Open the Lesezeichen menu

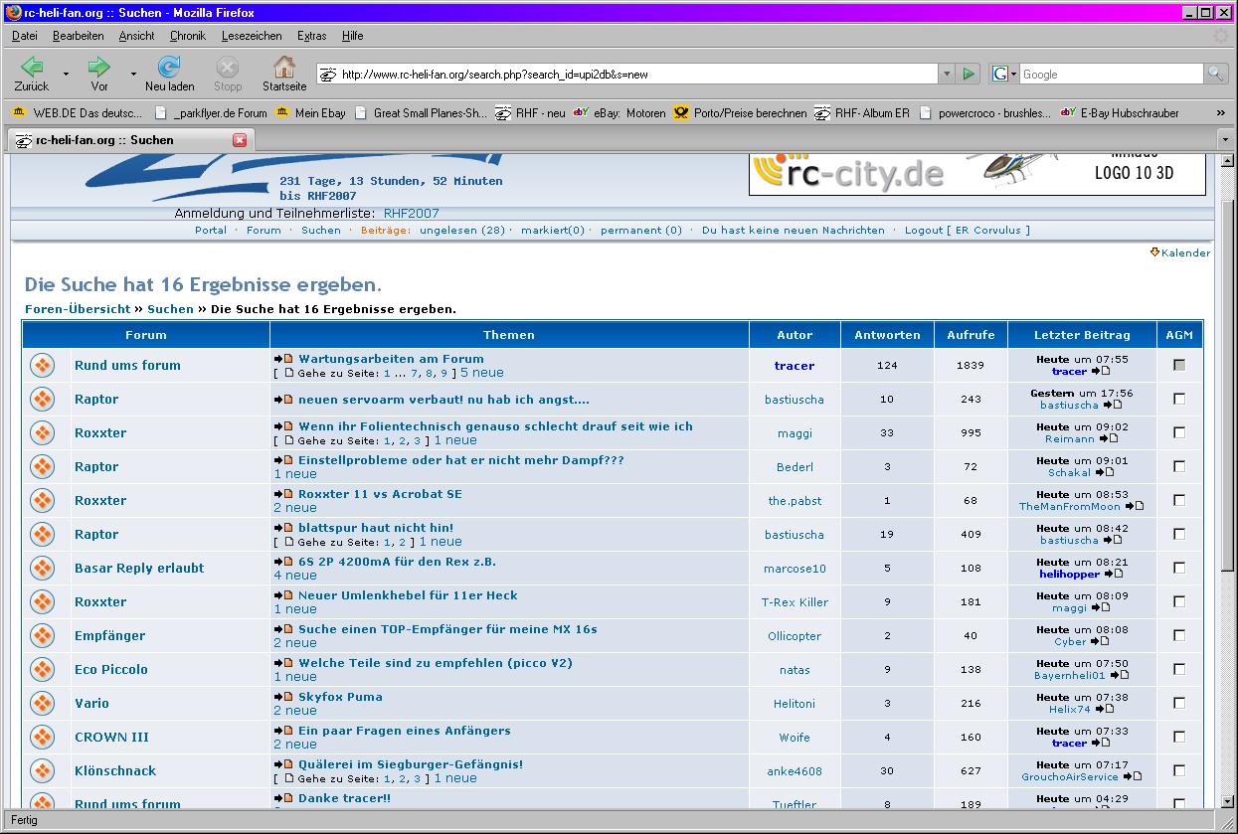pyautogui.click(x=252, y=36)
